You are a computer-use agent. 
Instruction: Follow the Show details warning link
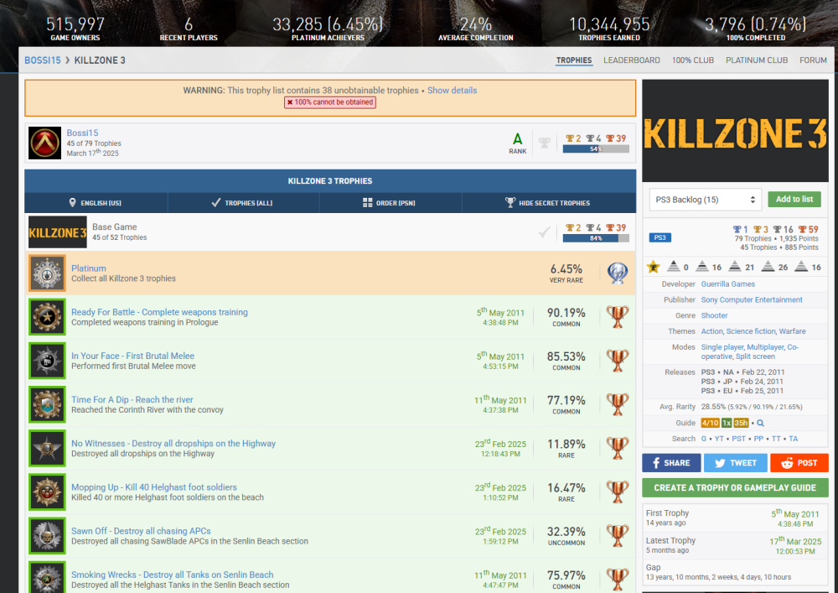pos(452,91)
